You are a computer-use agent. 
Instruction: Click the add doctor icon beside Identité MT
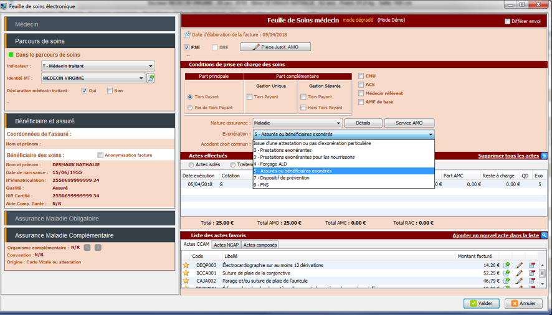(151, 78)
